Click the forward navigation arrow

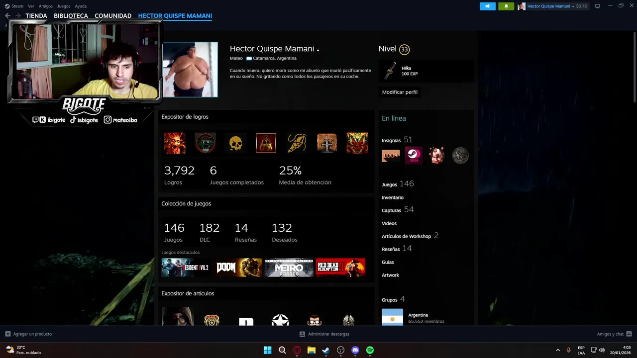coord(18,16)
